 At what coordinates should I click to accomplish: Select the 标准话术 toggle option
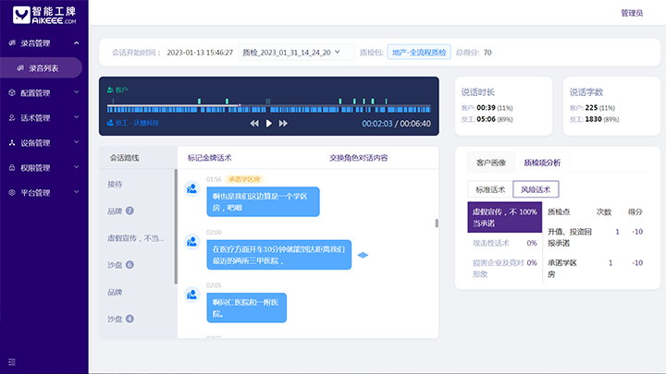coord(490,189)
